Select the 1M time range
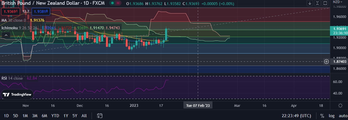348x120 pixels. click(x=25, y=116)
